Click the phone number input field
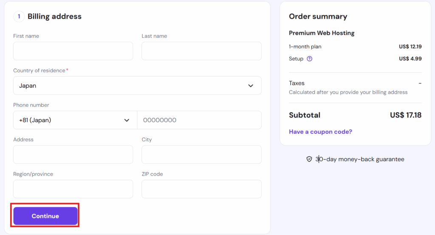 click(199, 120)
